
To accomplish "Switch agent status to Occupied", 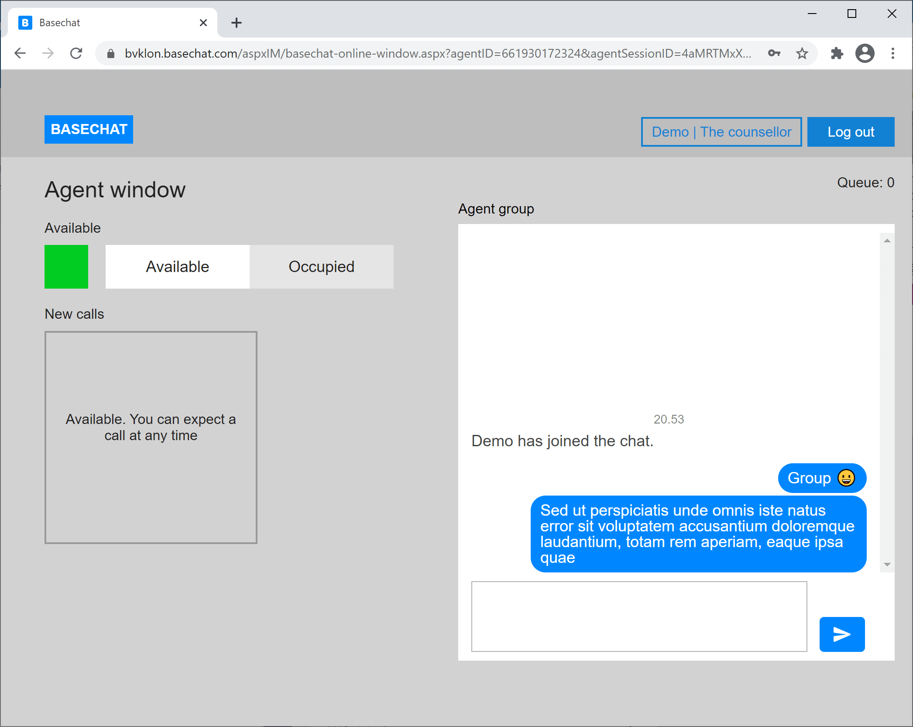I will click(x=321, y=266).
